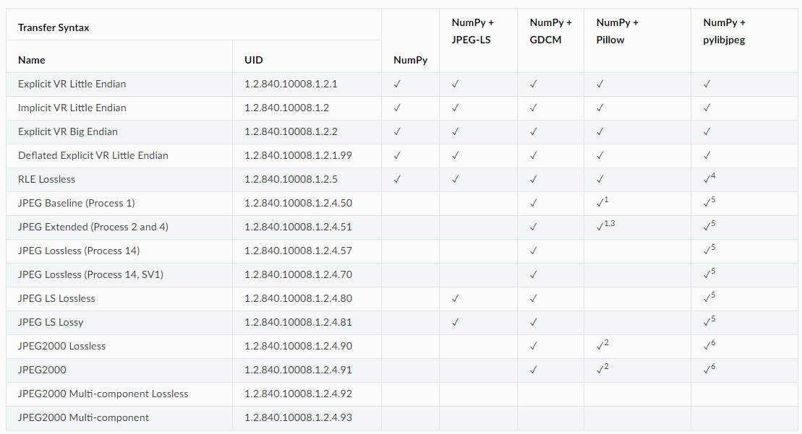The image size is (802, 434).
Task: Click JPEG-LS checkmark for Implicit VR Little Endian
Action: coord(455,108)
